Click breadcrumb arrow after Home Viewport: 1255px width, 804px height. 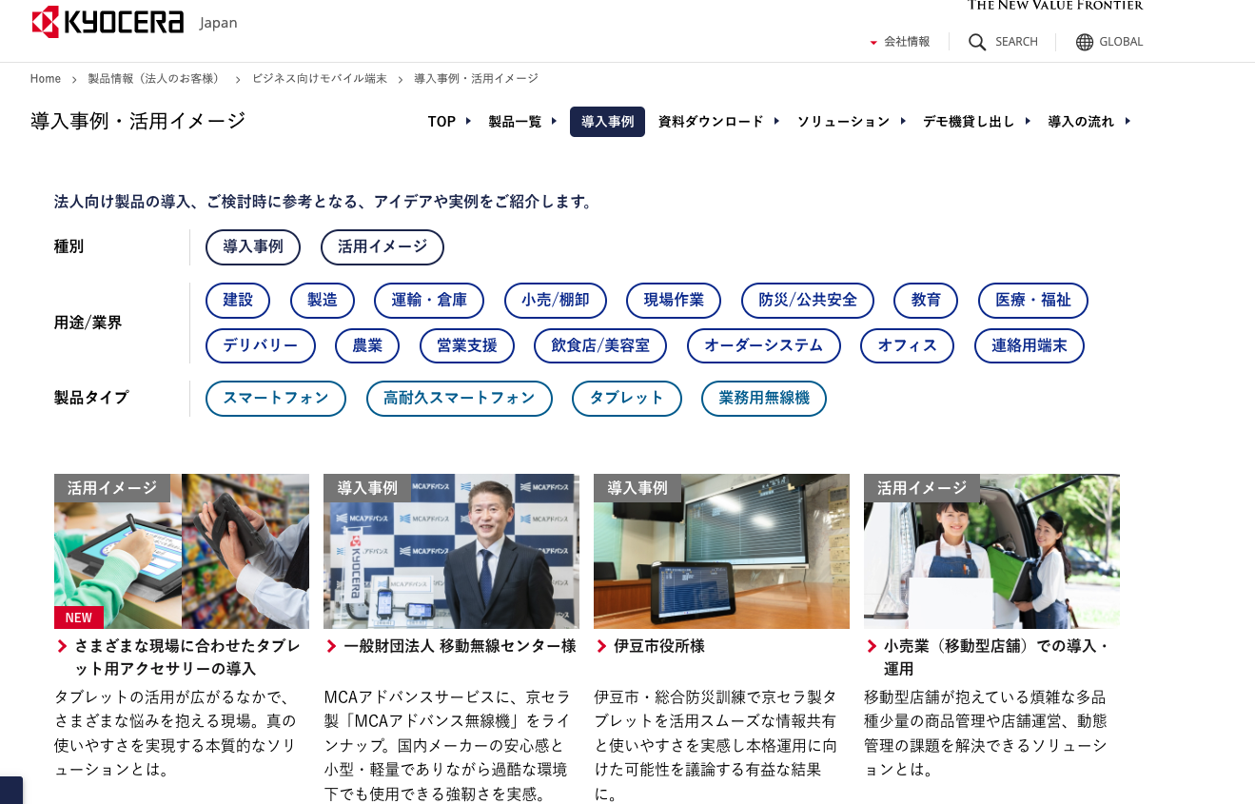74,79
